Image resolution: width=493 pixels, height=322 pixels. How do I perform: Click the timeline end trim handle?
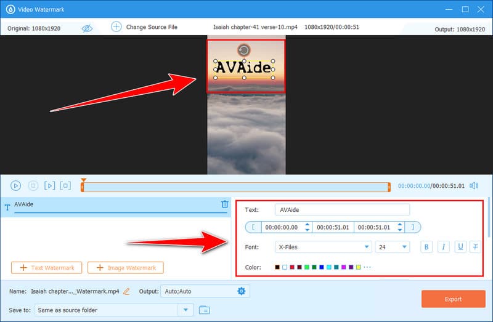pyautogui.click(x=389, y=187)
